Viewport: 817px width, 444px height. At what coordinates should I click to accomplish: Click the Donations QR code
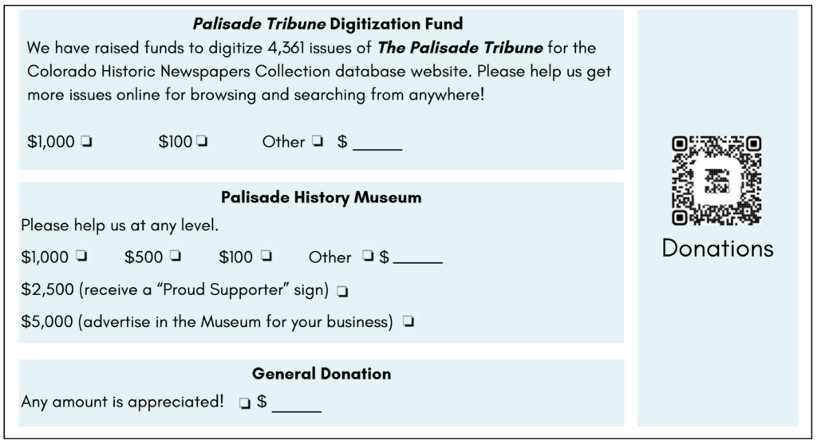coord(717,180)
